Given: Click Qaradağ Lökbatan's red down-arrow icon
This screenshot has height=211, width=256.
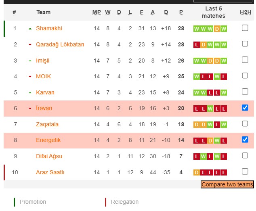Looking at the screenshot, I should click(30, 45).
